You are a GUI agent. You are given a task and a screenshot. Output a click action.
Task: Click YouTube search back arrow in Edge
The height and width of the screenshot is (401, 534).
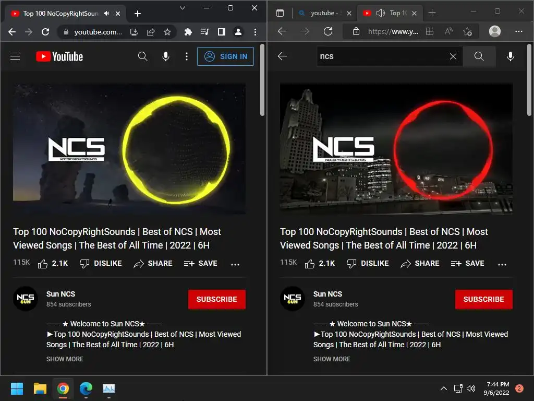click(282, 56)
